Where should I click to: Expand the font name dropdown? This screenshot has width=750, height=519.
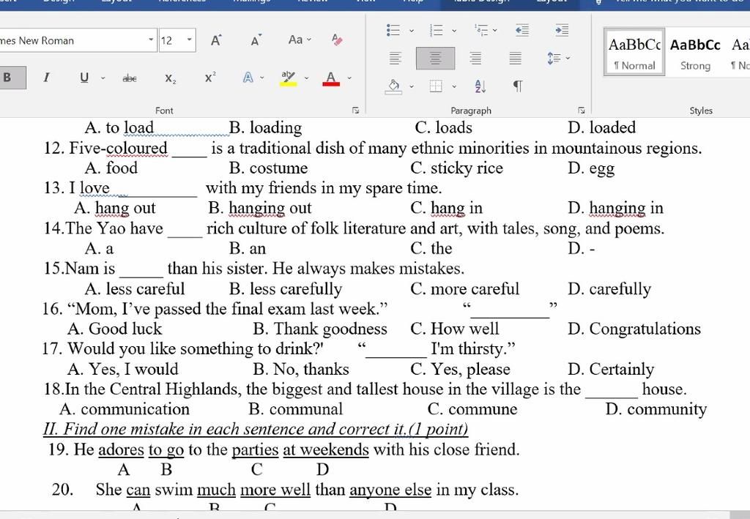(151, 40)
